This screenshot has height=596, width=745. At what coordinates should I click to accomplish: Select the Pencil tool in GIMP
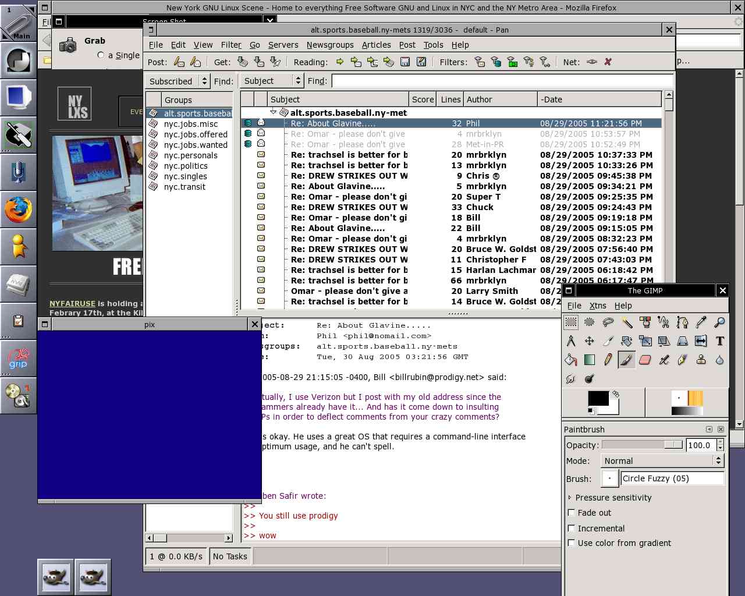pyautogui.click(x=608, y=360)
